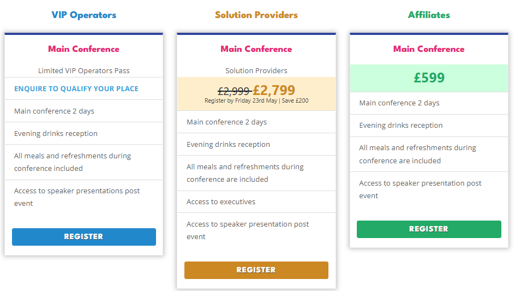This screenshot has width=515, height=291.
Task: Select the Affiliates heading
Action: click(x=429, y=15)
